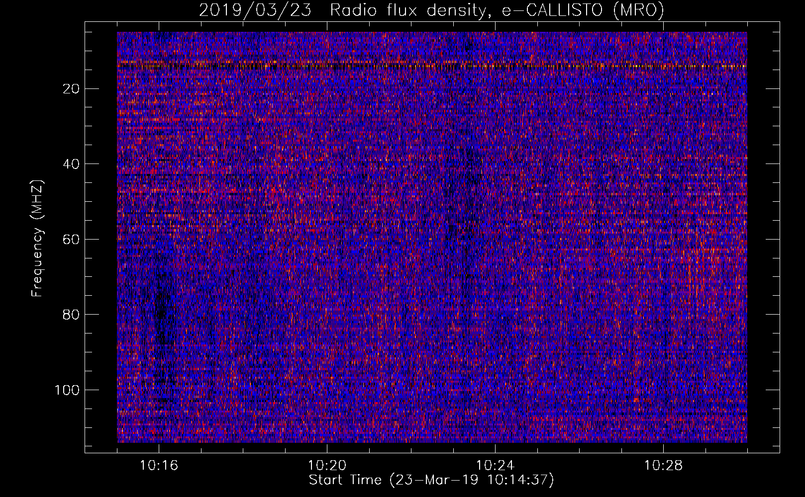Click the 10:16 time tick label
This screenshot has height=497, width=805.
tap(159, 465)
